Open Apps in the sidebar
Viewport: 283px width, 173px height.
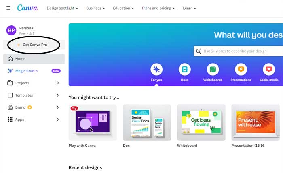[x=34, y=119]
